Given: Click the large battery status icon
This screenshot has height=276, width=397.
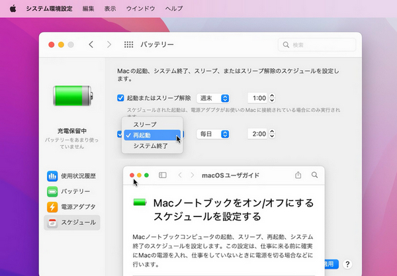Looking at the screenshot, I should click(x=73, y=96).
